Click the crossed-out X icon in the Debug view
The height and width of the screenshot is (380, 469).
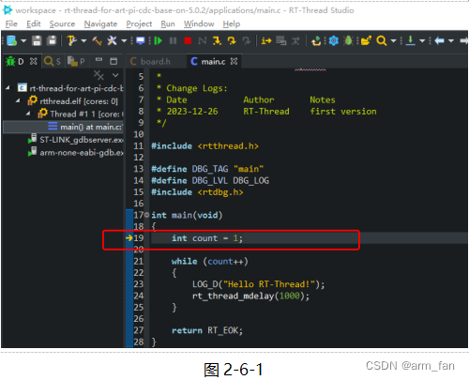click(x=98, y=75)
